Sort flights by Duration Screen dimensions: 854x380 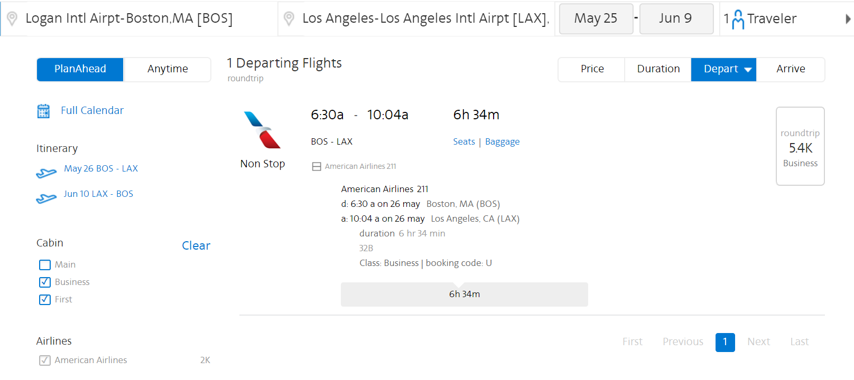click(658, 69)
